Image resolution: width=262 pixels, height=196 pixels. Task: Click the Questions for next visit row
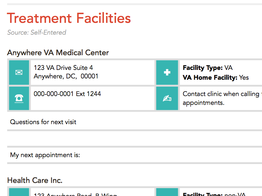pos(43,122)
